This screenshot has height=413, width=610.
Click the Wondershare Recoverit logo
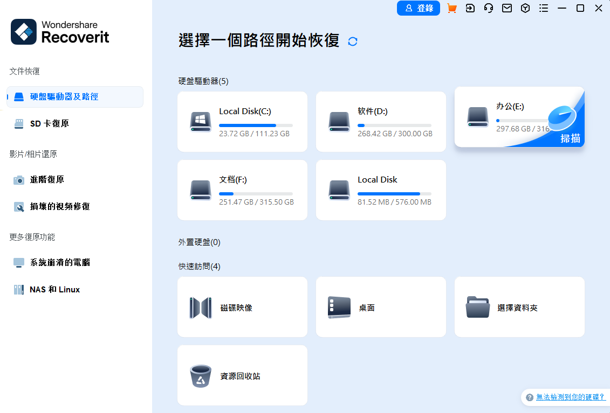point(60,32)
